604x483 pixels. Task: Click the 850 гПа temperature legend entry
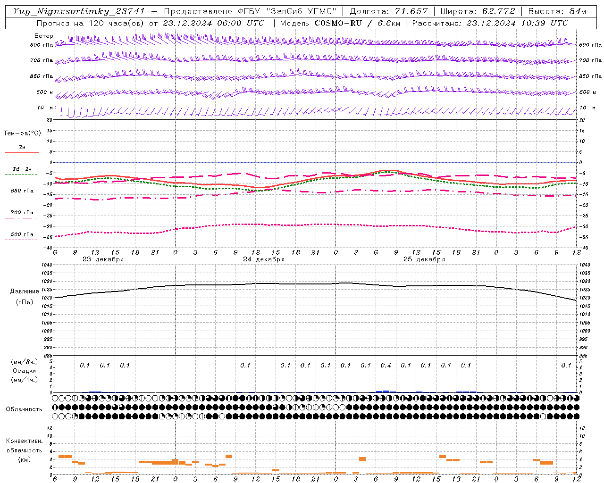[22, 191]
